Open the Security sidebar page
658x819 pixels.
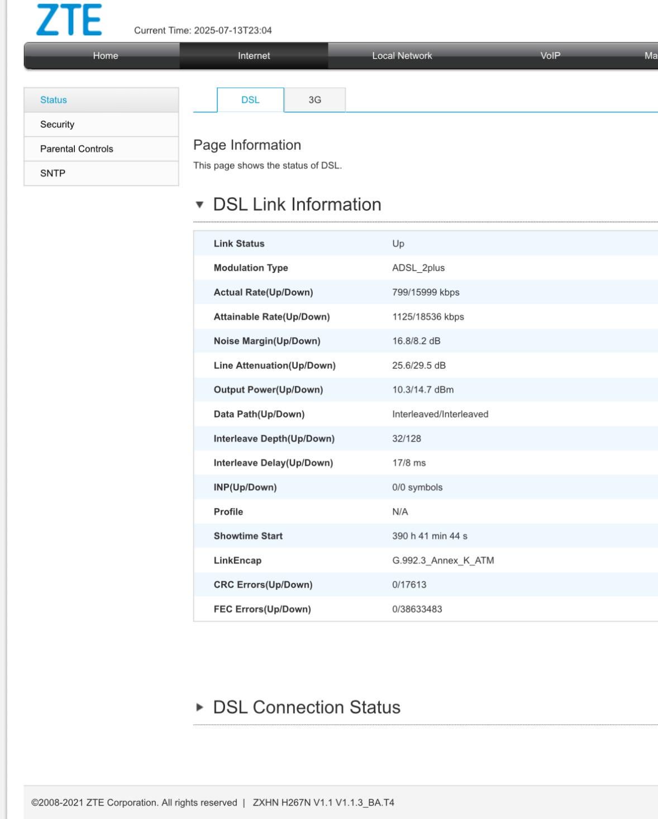point(57,125)
